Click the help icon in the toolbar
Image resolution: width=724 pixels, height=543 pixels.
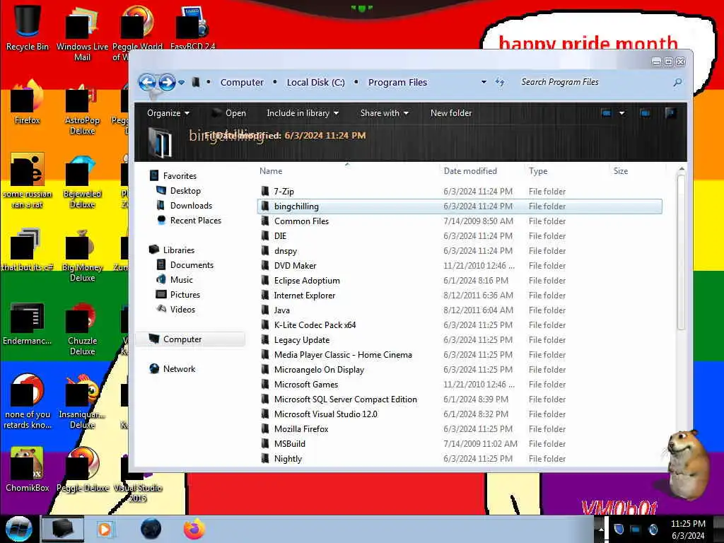point(670,113)
